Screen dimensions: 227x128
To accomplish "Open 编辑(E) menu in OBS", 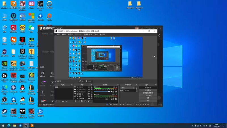I will coord(64,34).
